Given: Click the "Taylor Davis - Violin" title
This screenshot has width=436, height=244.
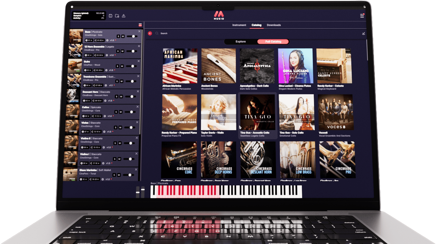Looking at the screenshot, I should tap(212, 133).
